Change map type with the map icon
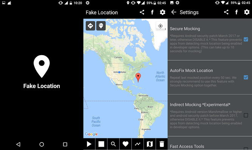Screen dimensions: 252x150 [x=150, y=144]
